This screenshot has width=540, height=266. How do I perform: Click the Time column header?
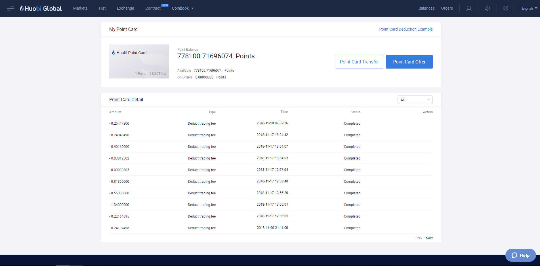[x=284, y=112]
